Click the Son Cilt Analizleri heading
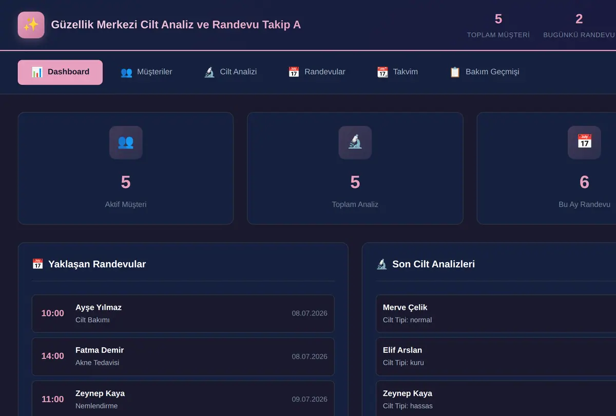The height and width of the screenshot is (416, 616). (x=433, y=264)
